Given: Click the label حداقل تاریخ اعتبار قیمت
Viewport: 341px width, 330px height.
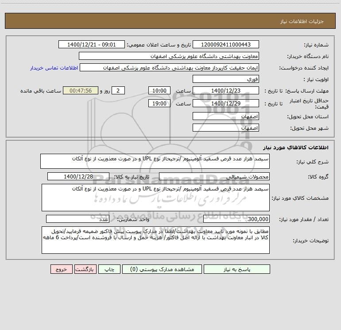Looking at the screenshot, I should pyautogui.click(x=309, y=104).
